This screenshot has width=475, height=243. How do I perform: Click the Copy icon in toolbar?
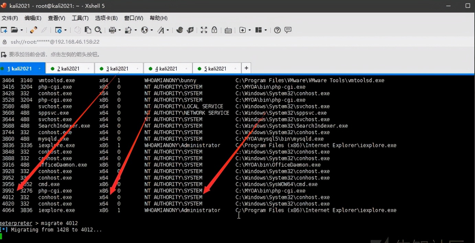point(78,30)
